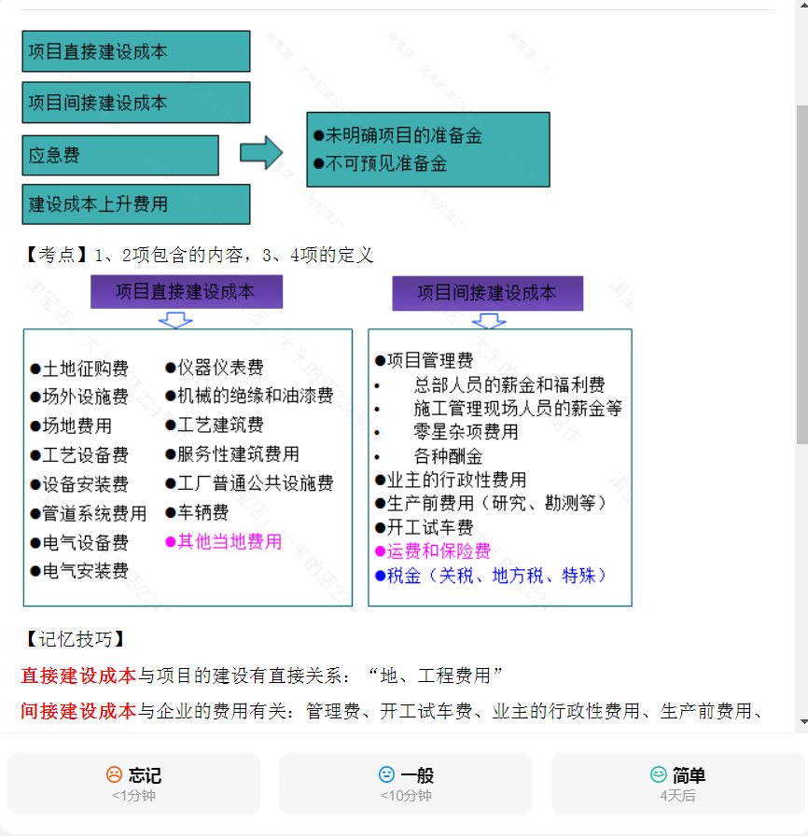
Task: Click the 机械的绝缘和油漆费 item
Action: click(x=249, y=396)
